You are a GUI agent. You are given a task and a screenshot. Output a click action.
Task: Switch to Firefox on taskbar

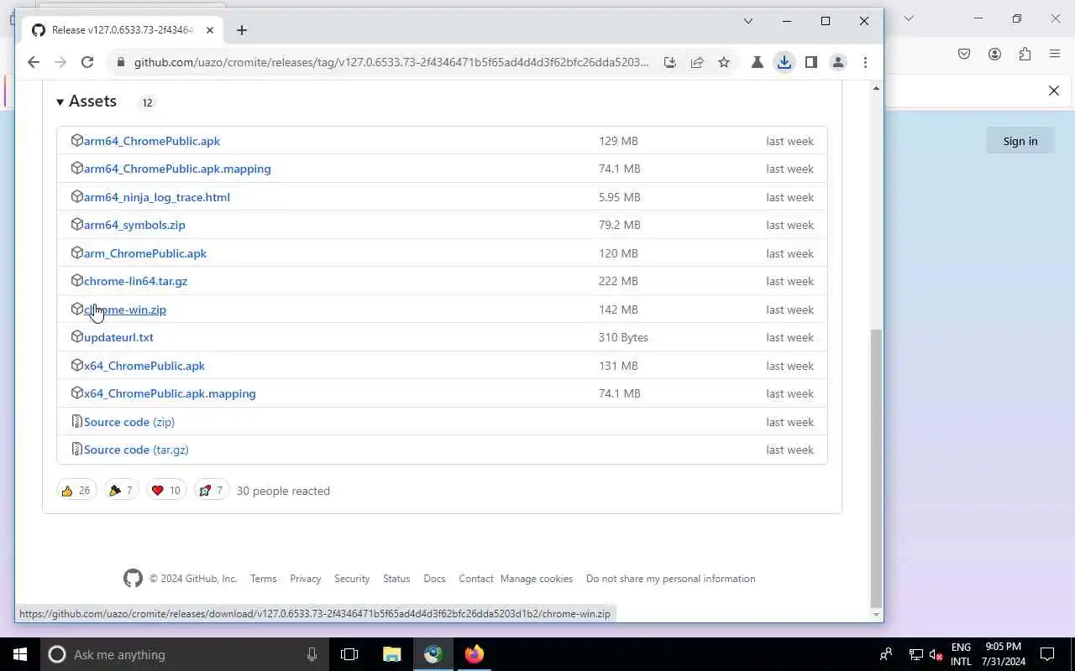point(474,654)
